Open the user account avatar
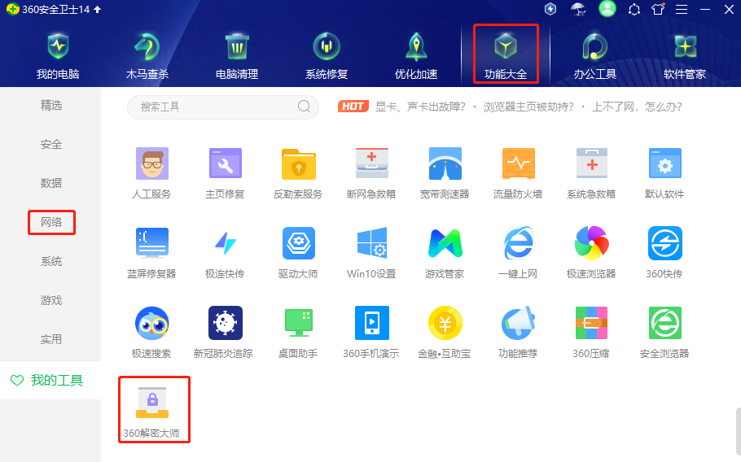This screenshot has height=462, width=741. pos(607,8)
